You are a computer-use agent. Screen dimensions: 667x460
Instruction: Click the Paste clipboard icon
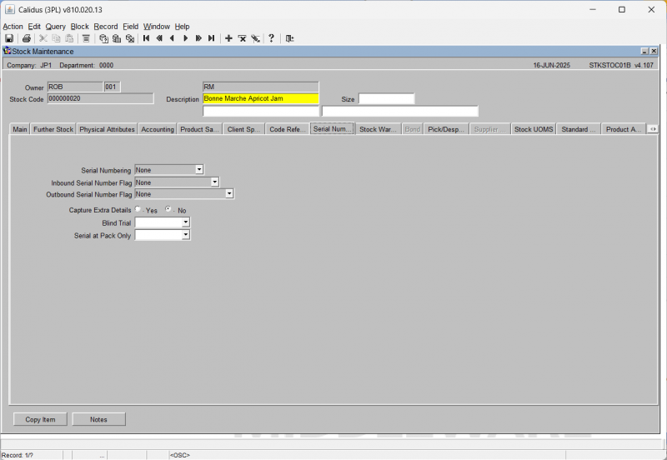tap(69, 38)
